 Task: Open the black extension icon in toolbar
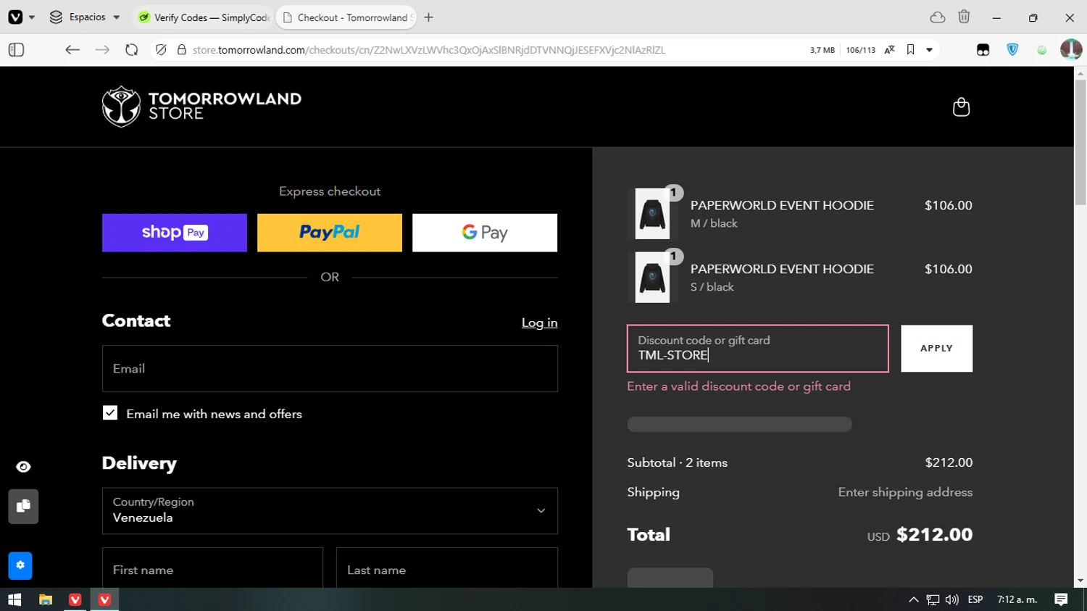[x=983, y=50]
